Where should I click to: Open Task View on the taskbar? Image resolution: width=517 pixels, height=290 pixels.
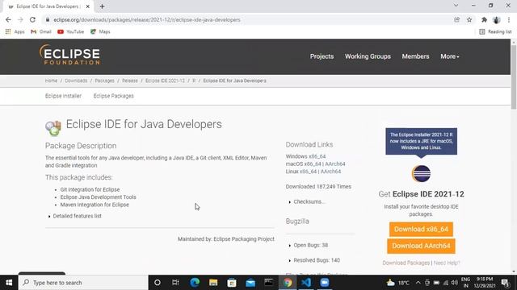(175, 283)
